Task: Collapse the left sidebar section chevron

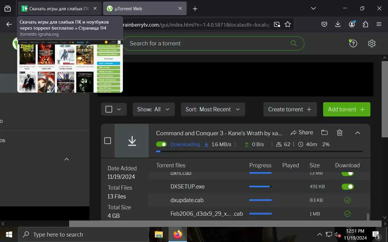Action: point(67,159)
